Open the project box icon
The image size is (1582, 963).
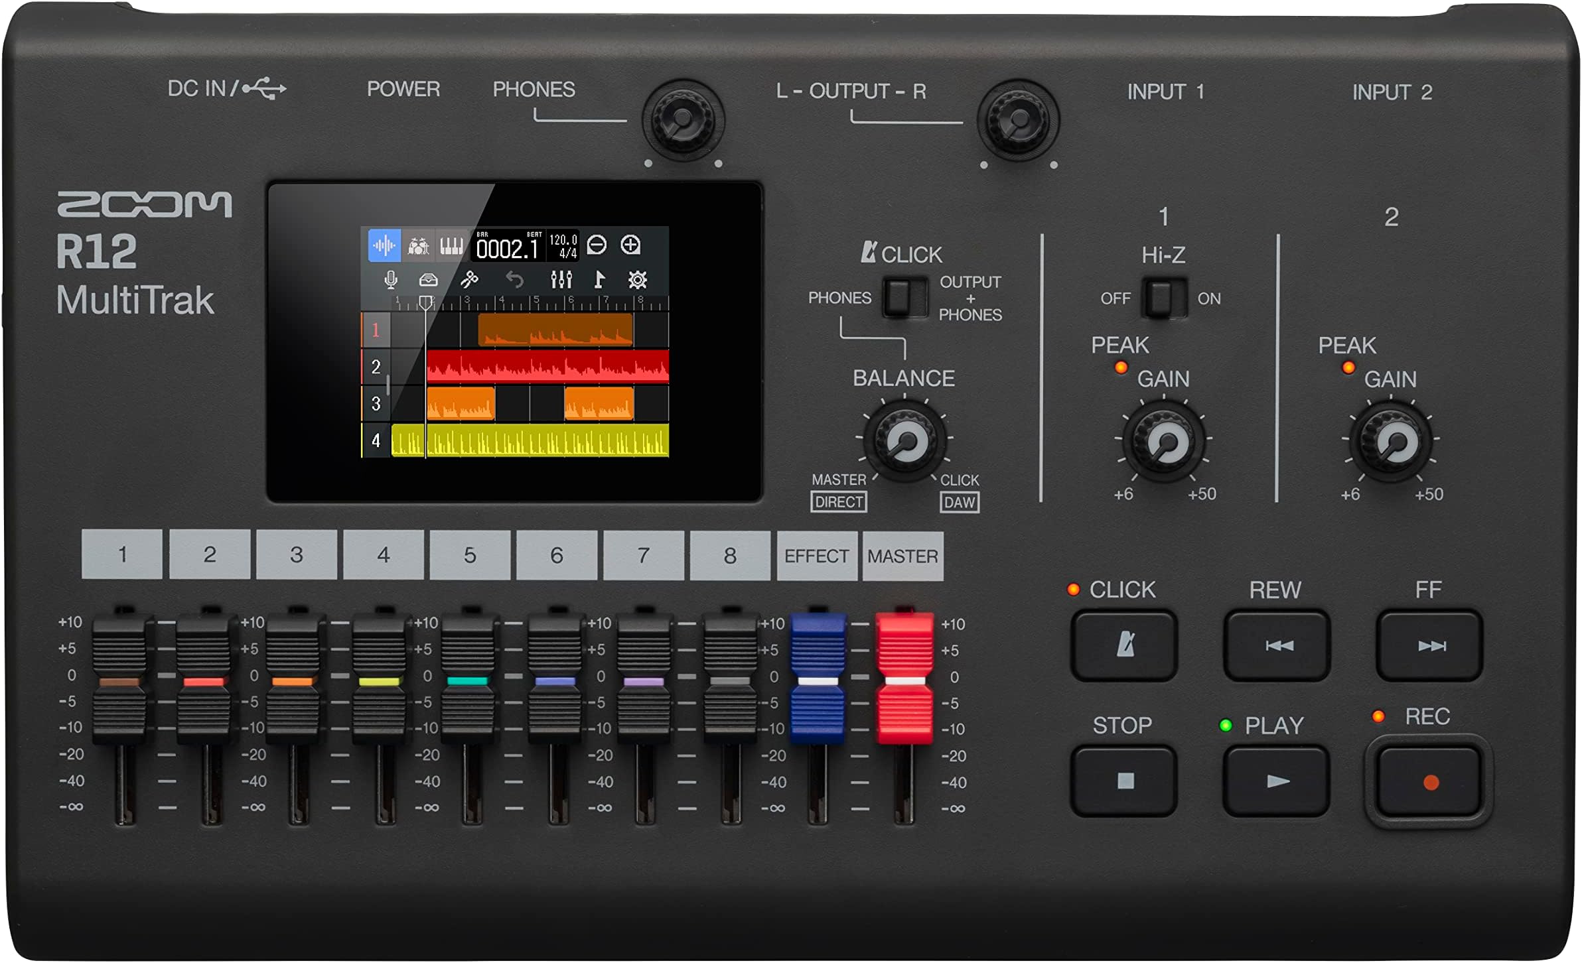428,281
